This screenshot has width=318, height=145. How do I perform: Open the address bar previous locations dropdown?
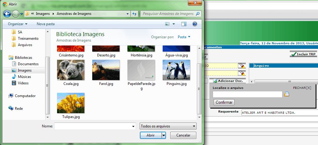(x=127, y=14)
